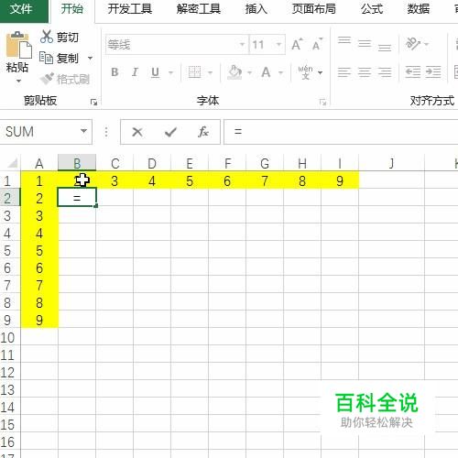This screenshot has height=458, width=458.
Task: Align text to bottom
Action: pyautogui.click(x=385, y=48)
